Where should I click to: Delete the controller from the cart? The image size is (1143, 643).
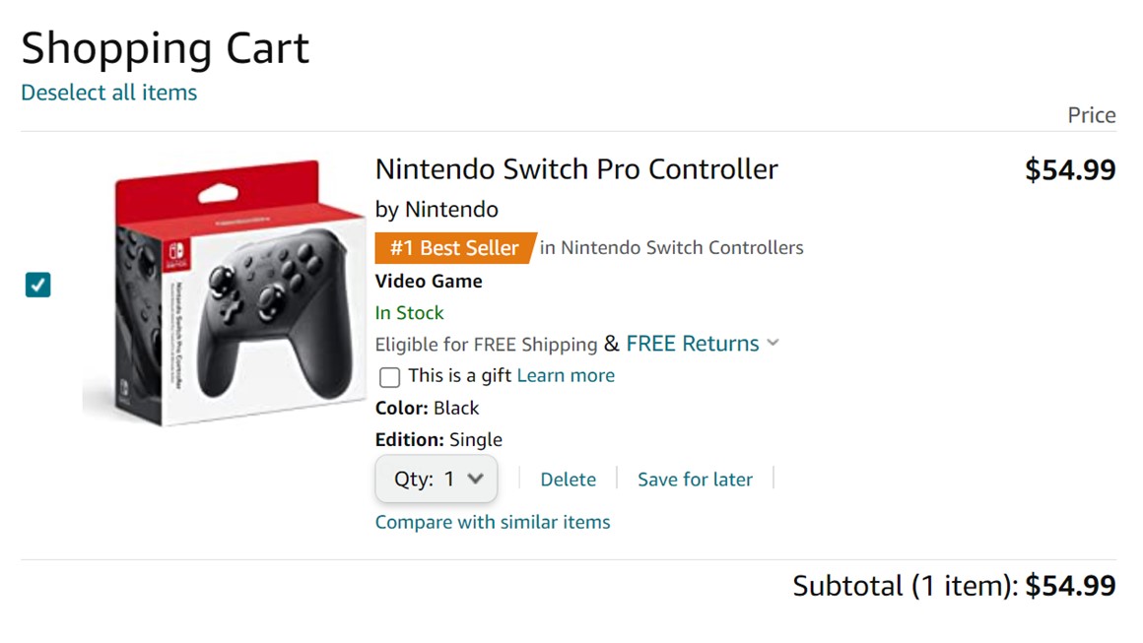point(568,480)
